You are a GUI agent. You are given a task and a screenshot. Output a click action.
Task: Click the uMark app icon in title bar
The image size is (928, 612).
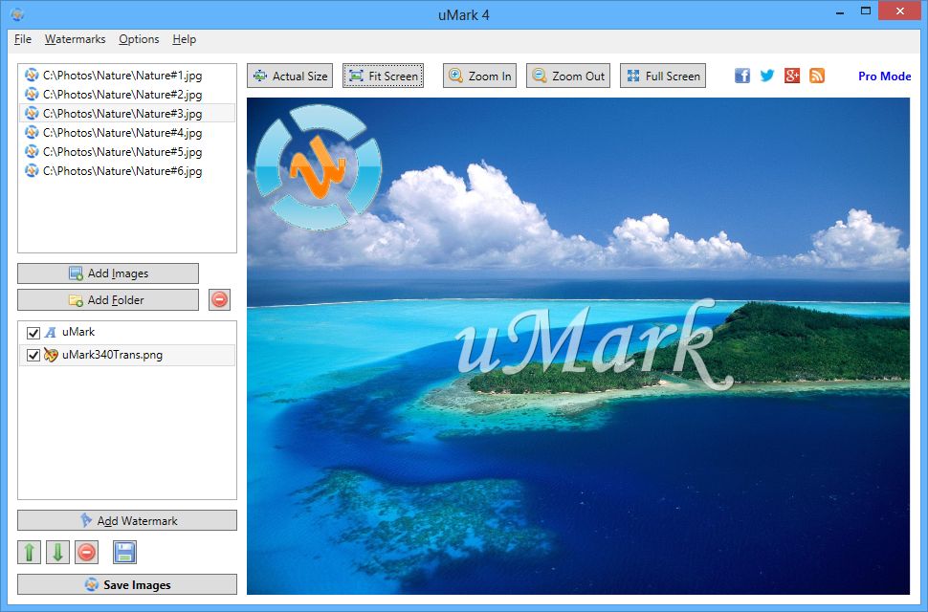point(18,14)
